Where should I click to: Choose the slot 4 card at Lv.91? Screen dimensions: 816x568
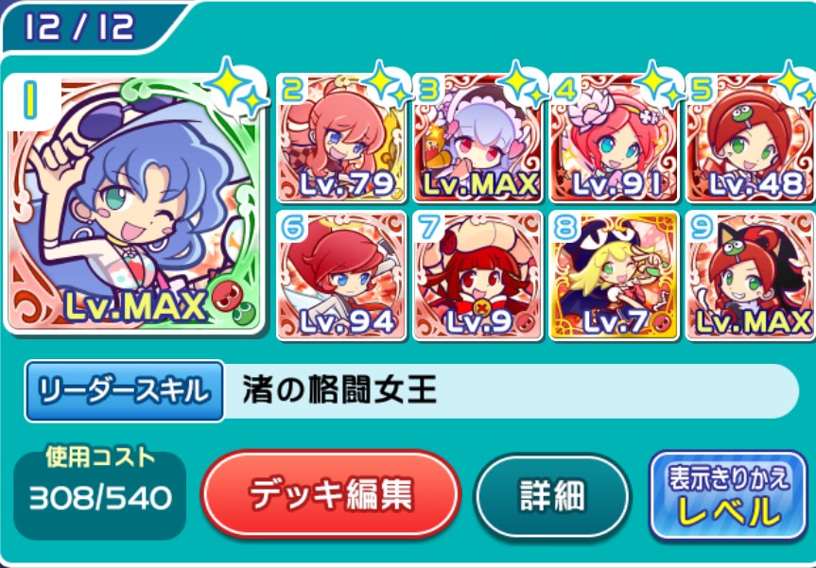click(614, 138)
